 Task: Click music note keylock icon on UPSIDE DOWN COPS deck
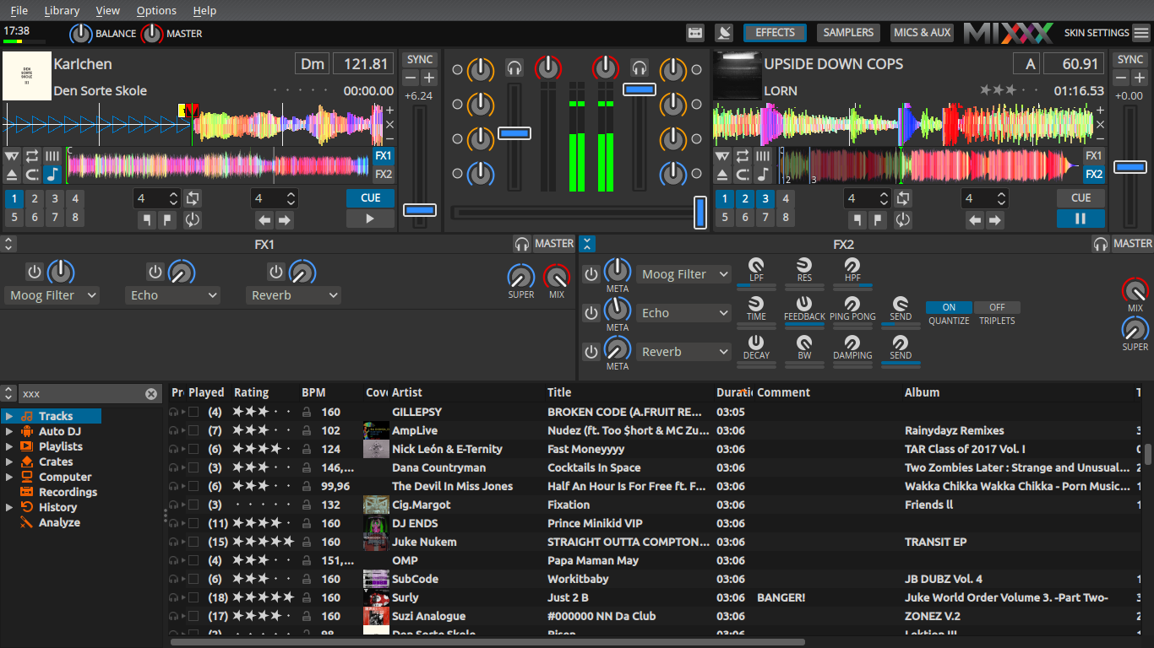coord(763,175)
